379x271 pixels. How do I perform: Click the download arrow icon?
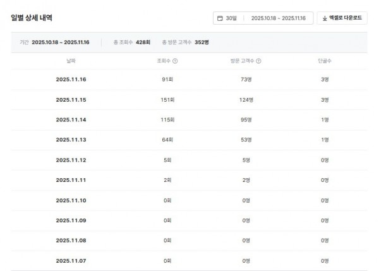point(324,18)
